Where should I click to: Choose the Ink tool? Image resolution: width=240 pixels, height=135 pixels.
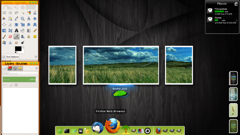22,37
